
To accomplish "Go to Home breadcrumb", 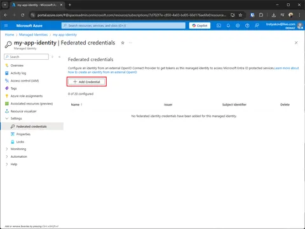I will point(10,34).
